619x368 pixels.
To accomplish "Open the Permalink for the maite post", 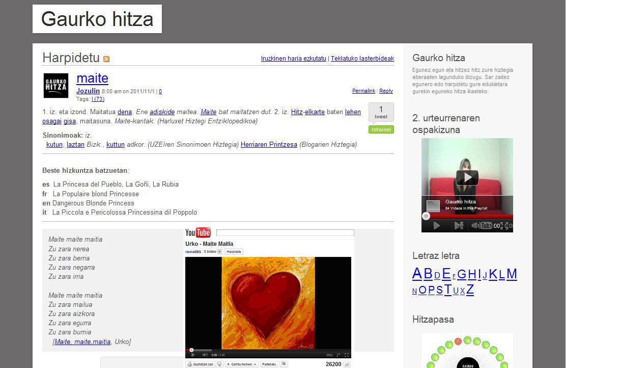I will [363, 91].
